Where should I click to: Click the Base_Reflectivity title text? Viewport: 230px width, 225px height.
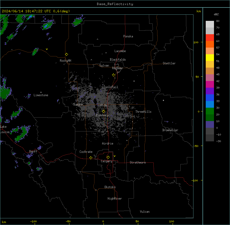point(115,4)
